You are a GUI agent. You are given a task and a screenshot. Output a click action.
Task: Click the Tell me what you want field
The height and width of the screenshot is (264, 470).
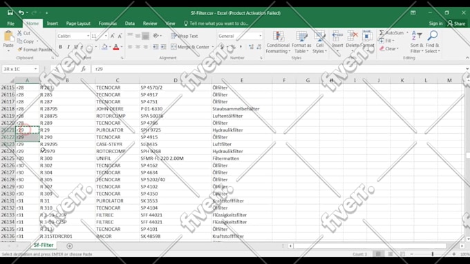[216, 23]
